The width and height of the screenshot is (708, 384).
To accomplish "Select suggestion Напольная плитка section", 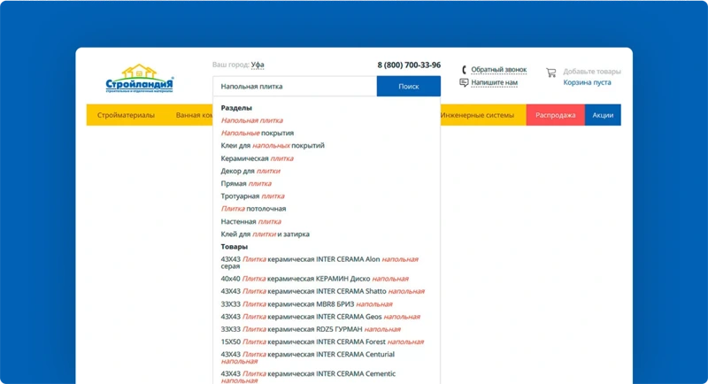I will point(252,120).
